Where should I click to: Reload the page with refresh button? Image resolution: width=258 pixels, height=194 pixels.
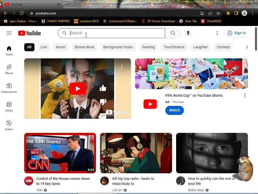coord(22,13)
